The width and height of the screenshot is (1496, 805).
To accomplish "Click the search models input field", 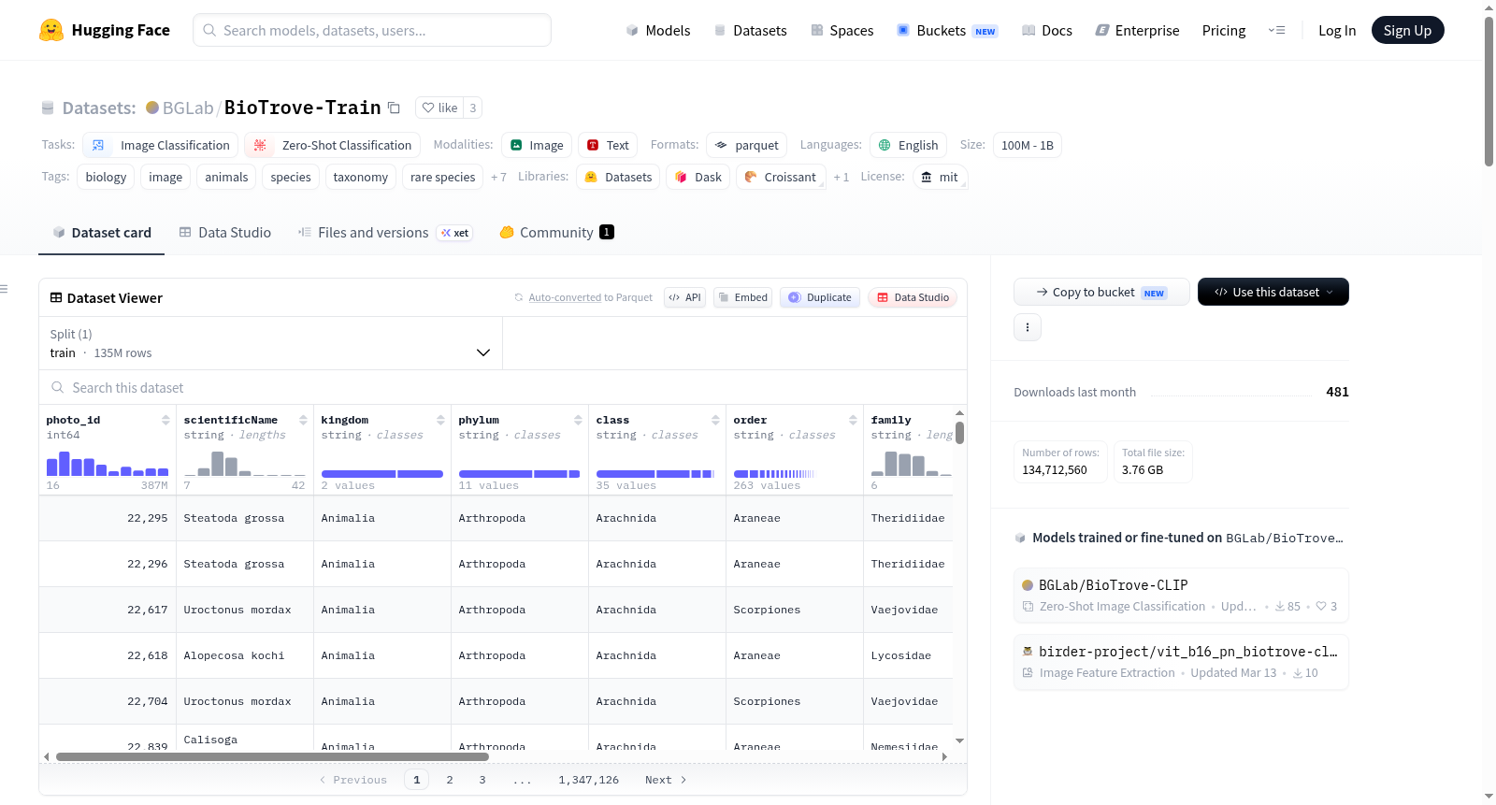I will click(x=372, y=30).
